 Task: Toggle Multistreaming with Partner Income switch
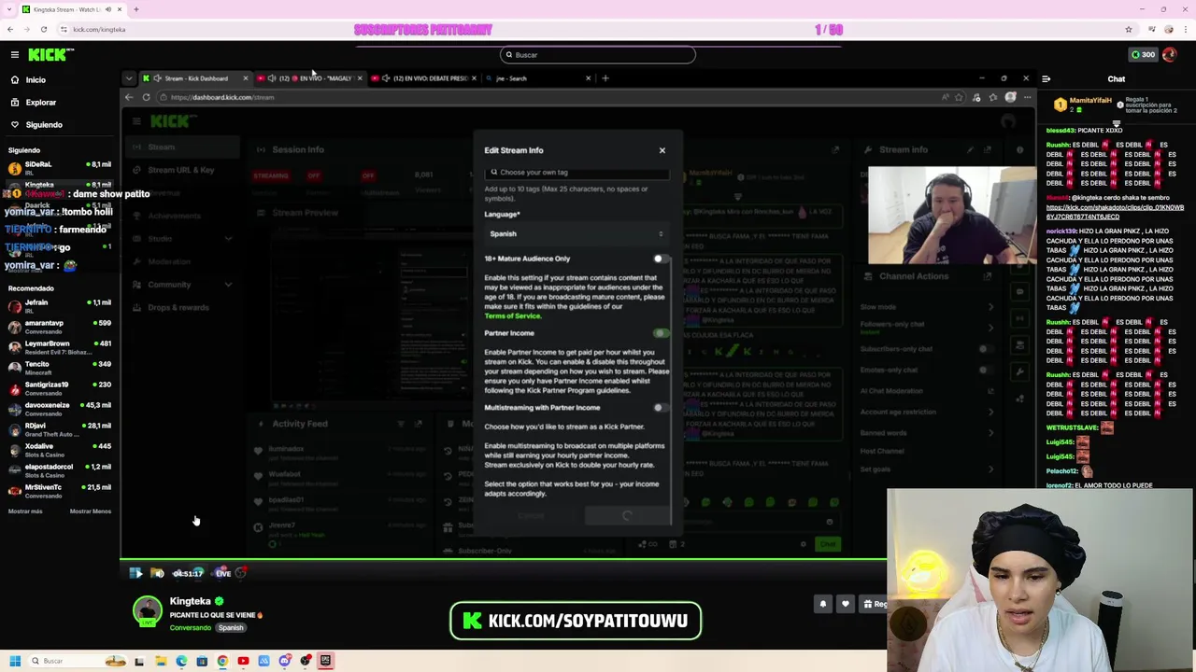[x=661, y=408]
